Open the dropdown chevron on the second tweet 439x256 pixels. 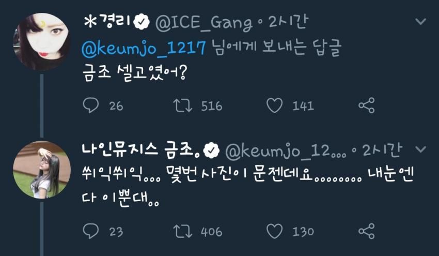(x=420, y=149)
